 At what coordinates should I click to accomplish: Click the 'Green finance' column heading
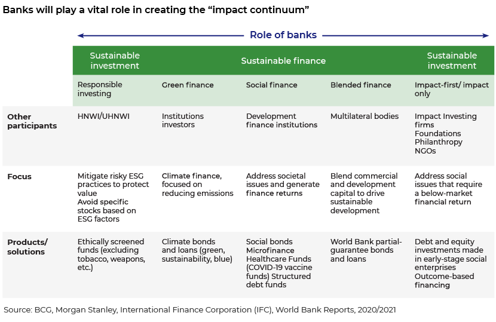[188, 85]
